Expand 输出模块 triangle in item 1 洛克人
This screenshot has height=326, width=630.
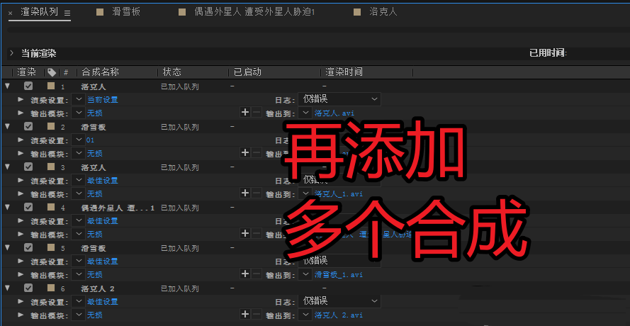(21, 113)
